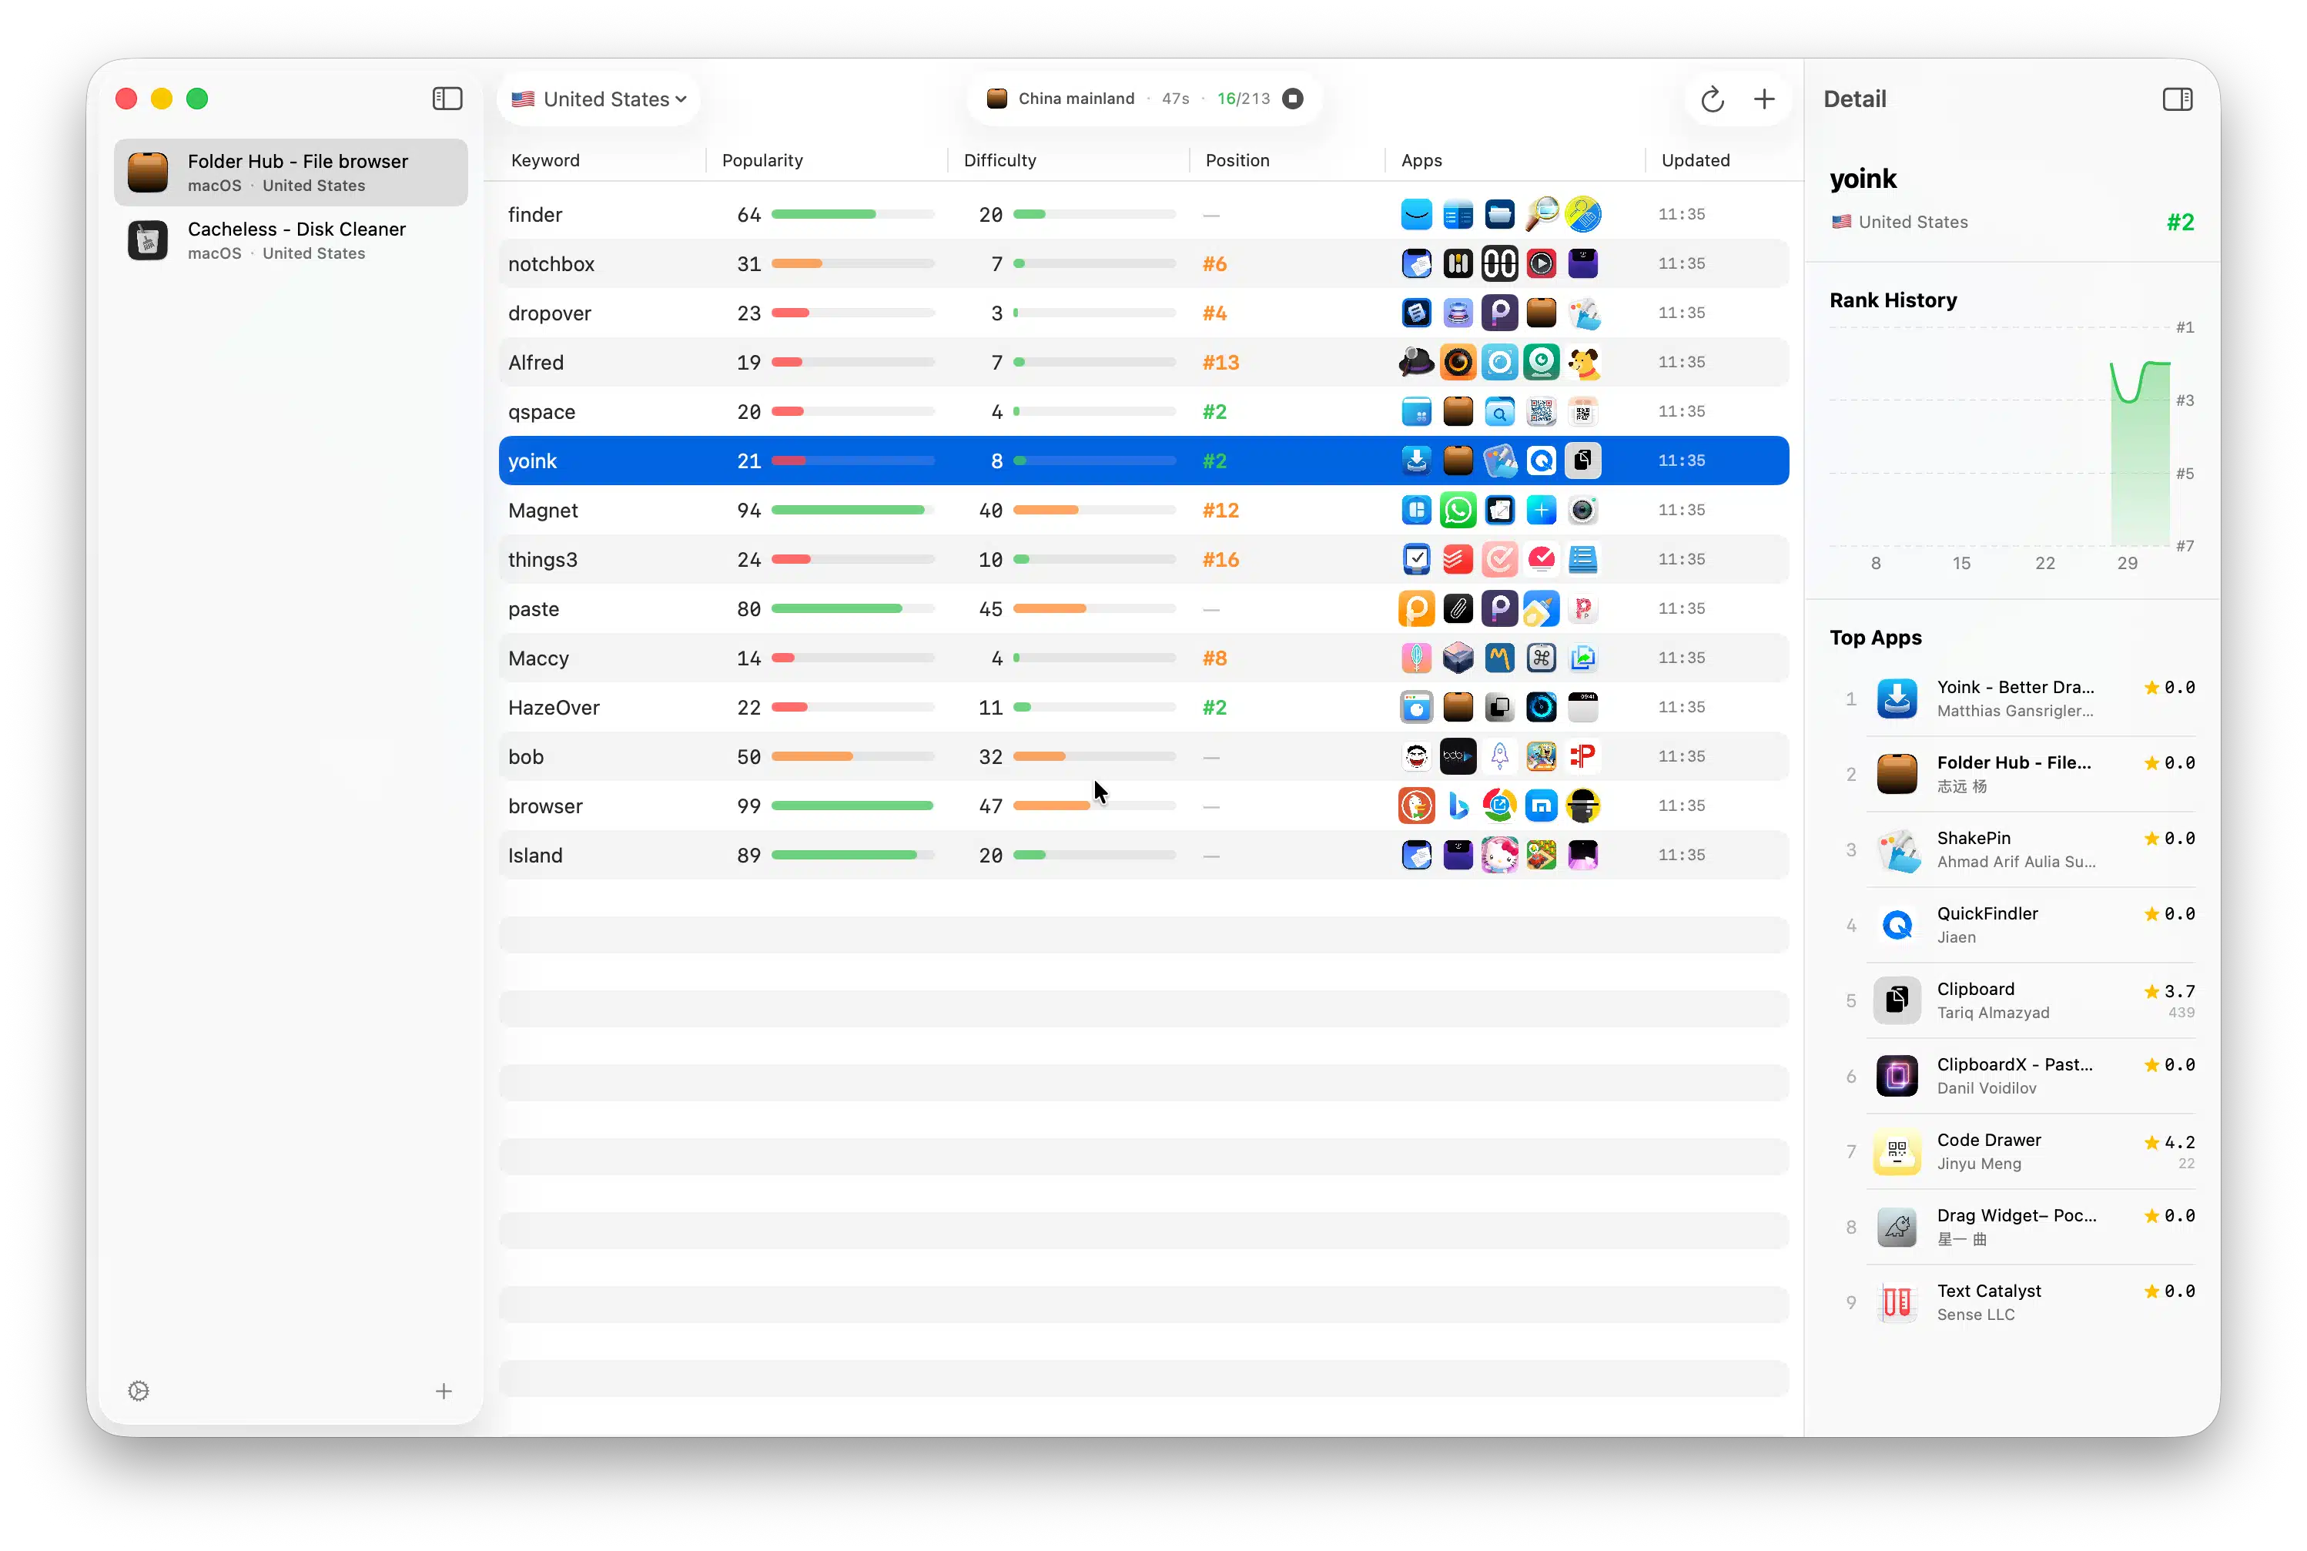The width and height of the screenshot is (2307, 1551).
Task: Select the notchbox keyword row
Action: [x=1143, y=264]
